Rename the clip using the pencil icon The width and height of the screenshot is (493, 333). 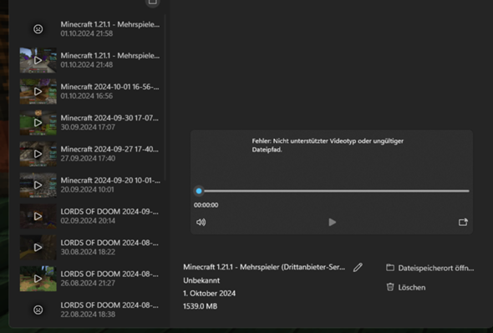coord(358,267)
